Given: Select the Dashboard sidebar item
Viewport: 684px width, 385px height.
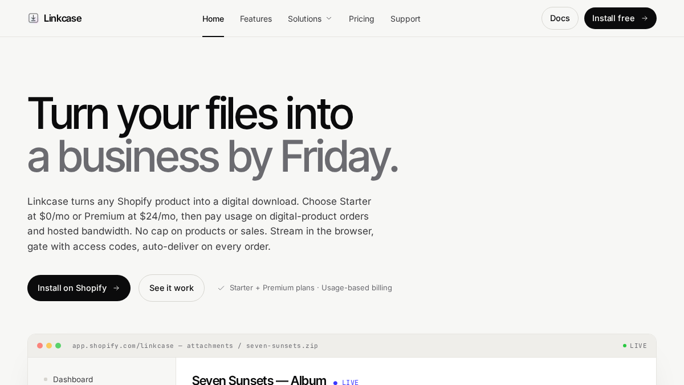Looking at the screenshot, I should [73, 379].
